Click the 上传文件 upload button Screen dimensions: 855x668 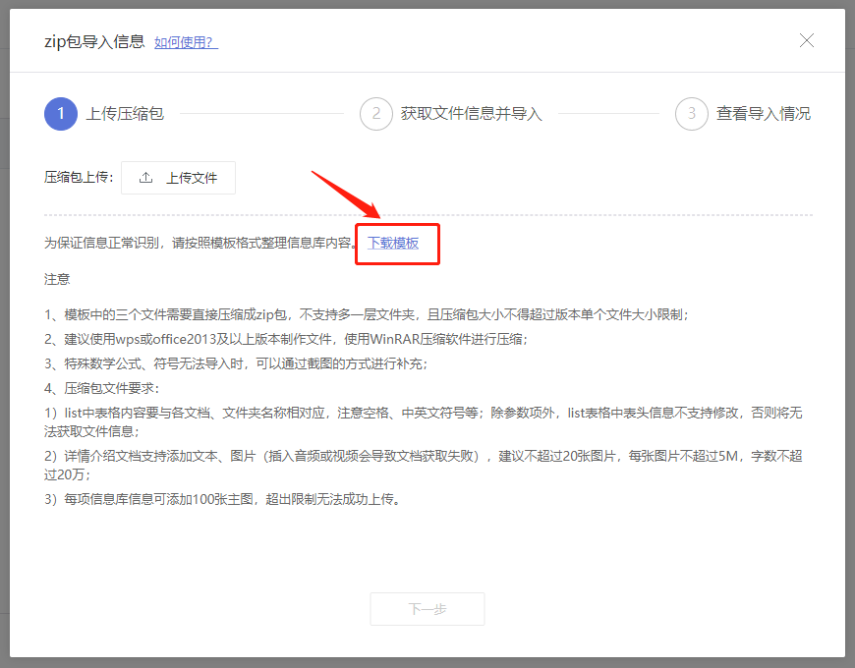click(178, 178)
